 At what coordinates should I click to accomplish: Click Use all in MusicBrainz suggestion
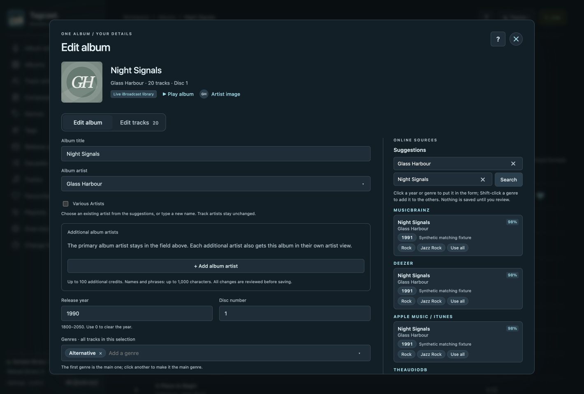(457, 248)
